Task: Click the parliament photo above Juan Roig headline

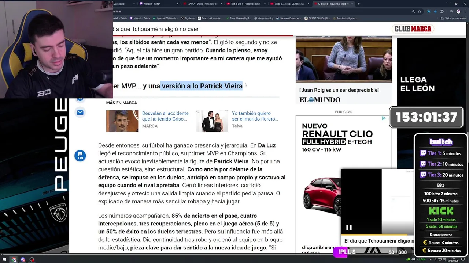Action: pos(344,59)
